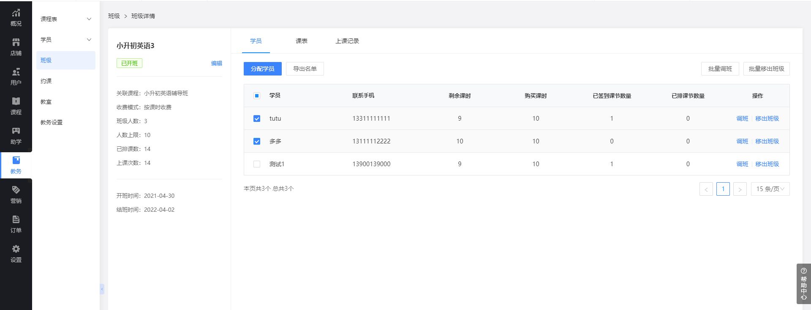Click student name 测试1

(277, 164)
